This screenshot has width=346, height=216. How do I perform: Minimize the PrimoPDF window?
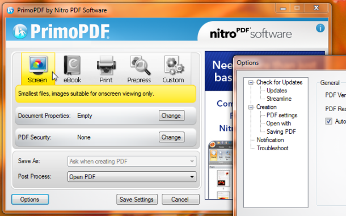click(283, 9)
